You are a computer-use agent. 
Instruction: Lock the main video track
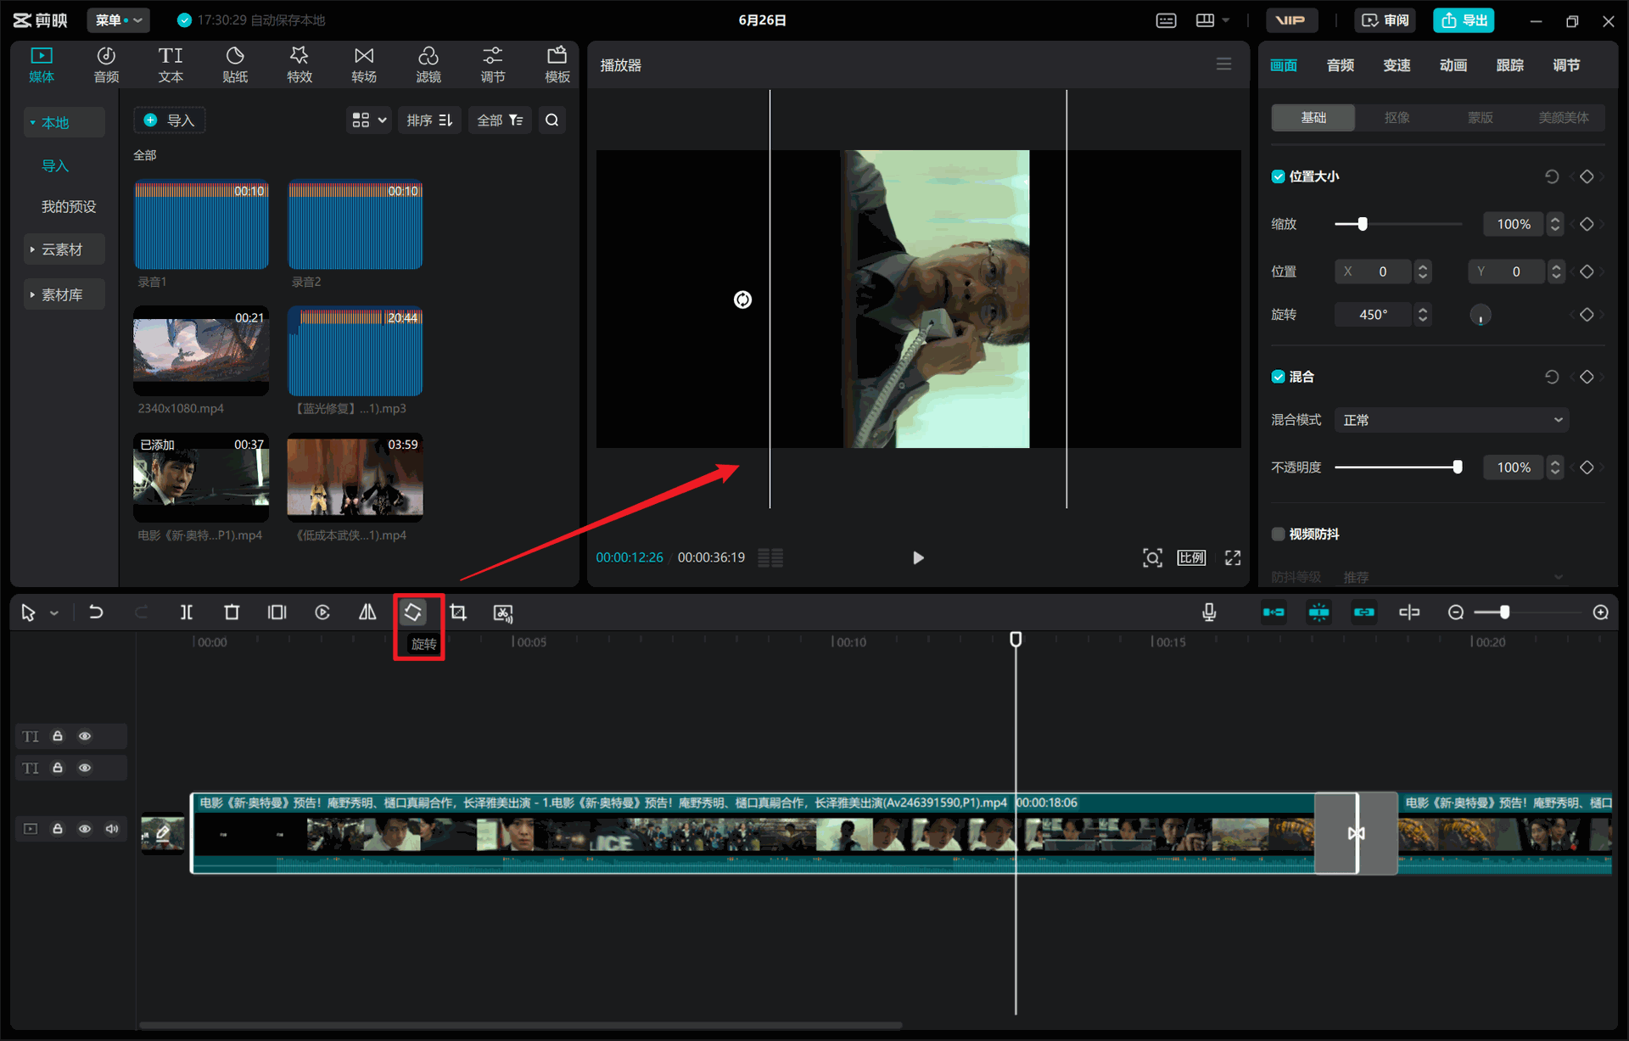click(x=58, y=829)
